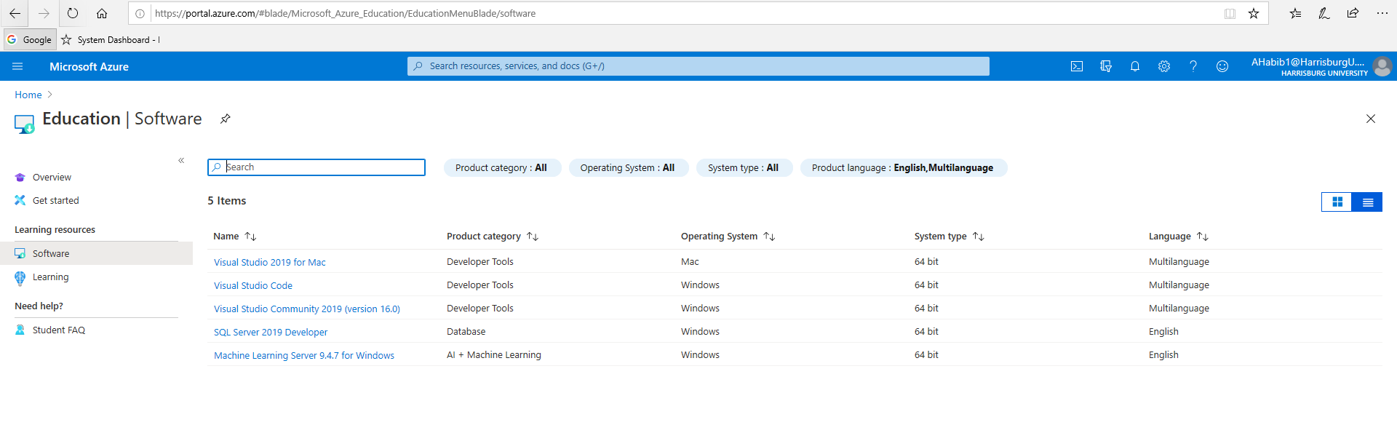The image size is (1397, 441).
Task: Click the software Search field
Action: [x=317, y=167]
